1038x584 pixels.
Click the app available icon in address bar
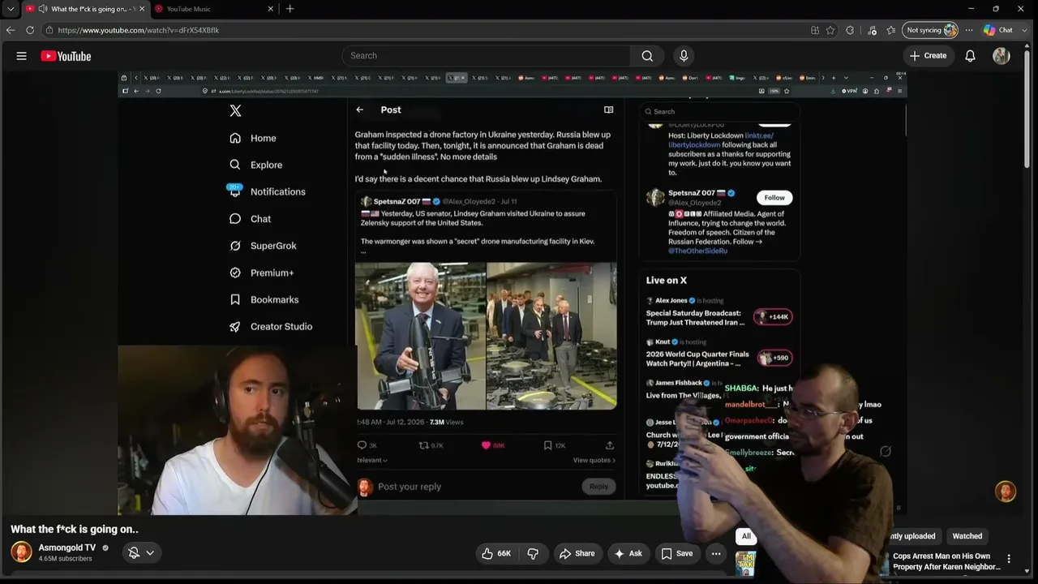tap(815, 30)
